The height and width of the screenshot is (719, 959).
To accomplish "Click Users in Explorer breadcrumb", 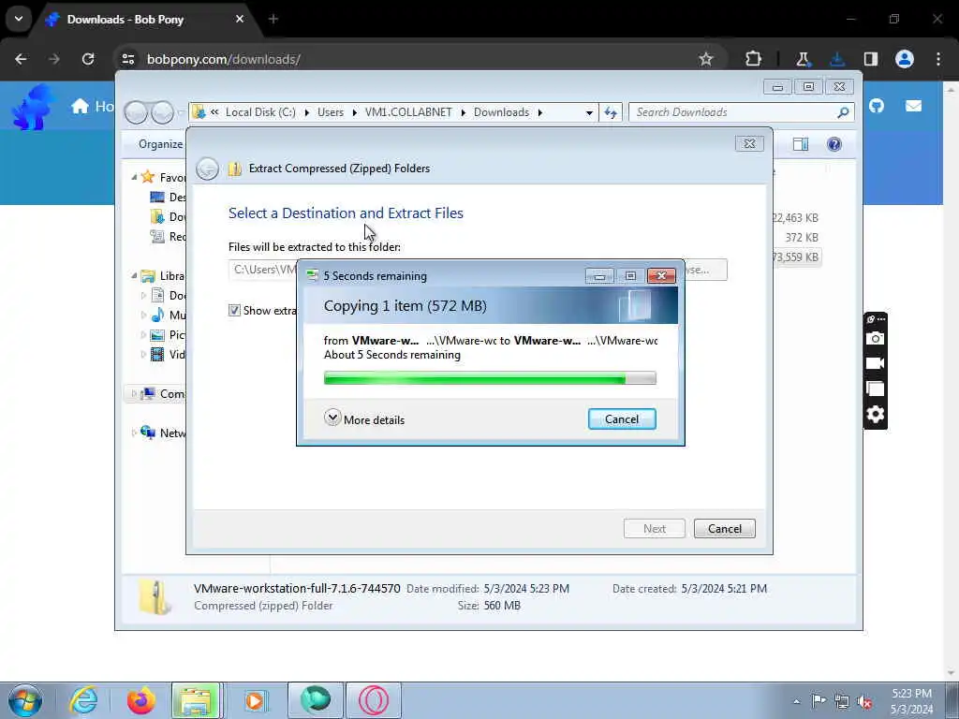I will [331, 112].
